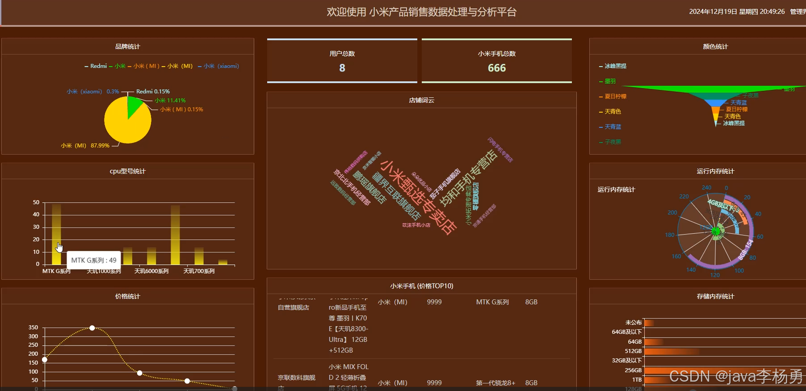
Task: Toggle 夏日柠檬 in the color legend list
Action: [x=613, y=97]
